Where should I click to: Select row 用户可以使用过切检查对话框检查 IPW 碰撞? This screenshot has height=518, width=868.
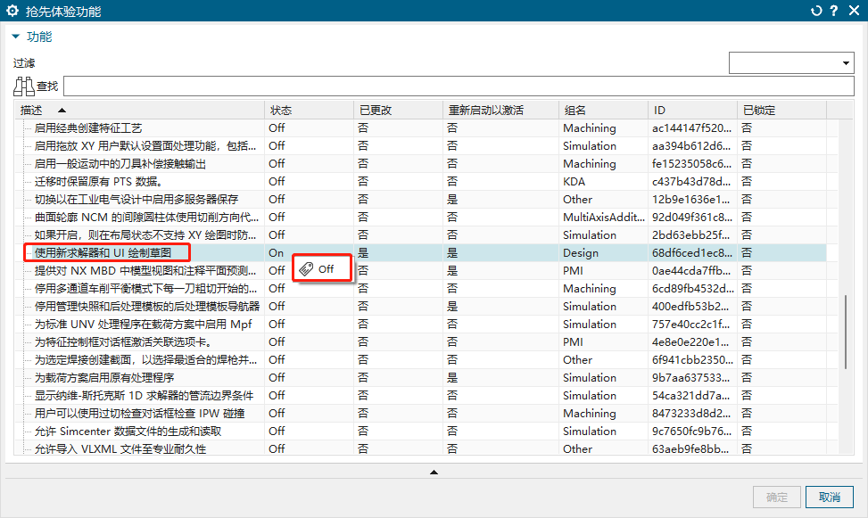coord(139,414)
